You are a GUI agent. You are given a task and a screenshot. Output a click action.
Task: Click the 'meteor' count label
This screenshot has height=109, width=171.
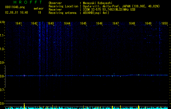39,8
